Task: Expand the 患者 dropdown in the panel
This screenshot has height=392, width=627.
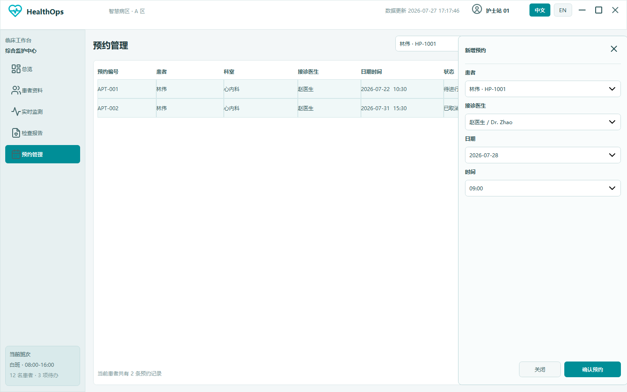Action: tap(543, 89)
